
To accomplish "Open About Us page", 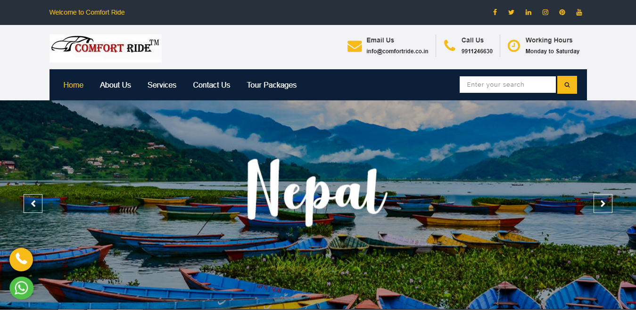I will 116,85.
